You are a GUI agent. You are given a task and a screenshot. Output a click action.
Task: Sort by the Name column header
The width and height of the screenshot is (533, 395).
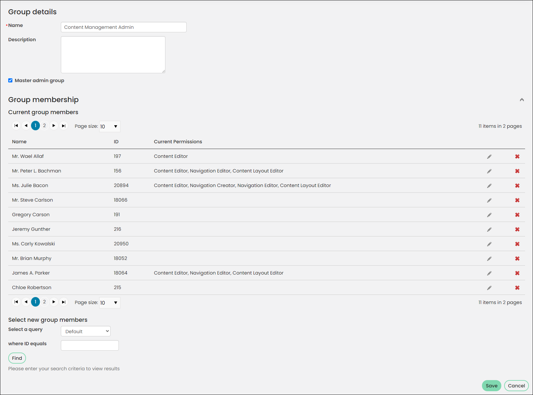point(19,142)
